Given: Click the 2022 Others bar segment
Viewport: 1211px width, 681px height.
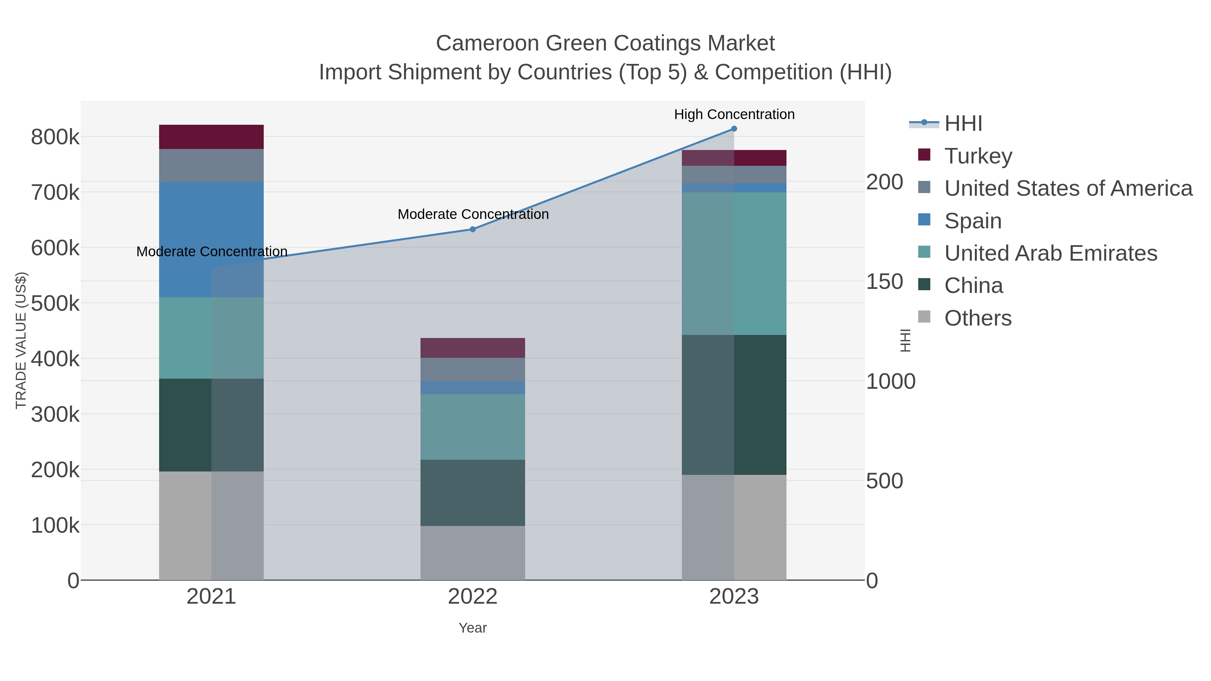Looking at the screenshot, I should [x=473, y=553].
